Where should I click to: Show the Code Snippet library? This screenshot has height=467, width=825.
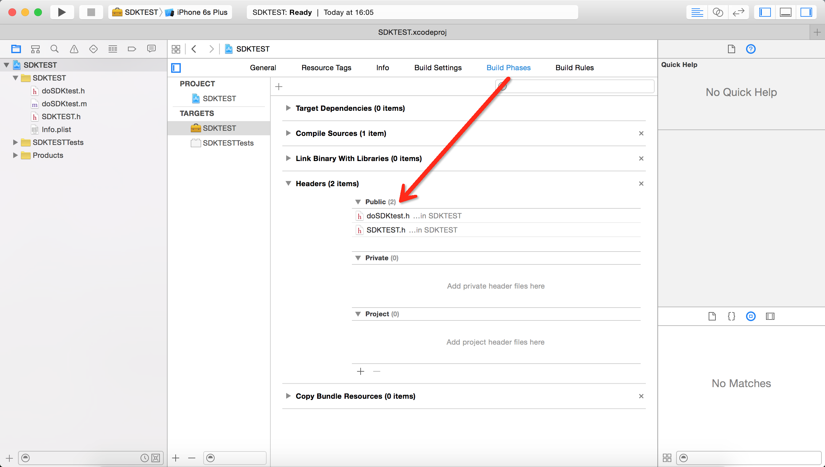pyautogui.click(x=732, y=316)
